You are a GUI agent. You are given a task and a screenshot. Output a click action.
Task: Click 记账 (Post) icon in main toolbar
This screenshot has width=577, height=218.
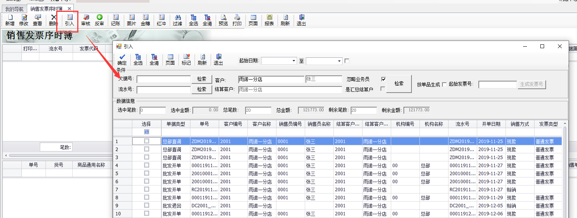pyautogui.click(x=115, y=20)
